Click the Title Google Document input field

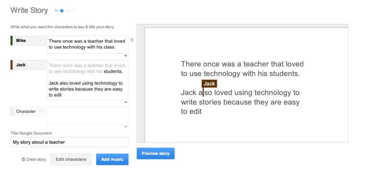click(70, 142)
